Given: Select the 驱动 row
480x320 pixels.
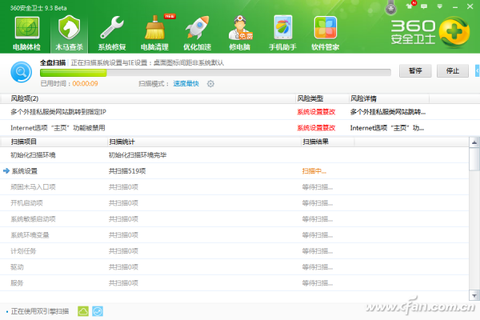Looking at the screenshot, I should coord(234,267).
